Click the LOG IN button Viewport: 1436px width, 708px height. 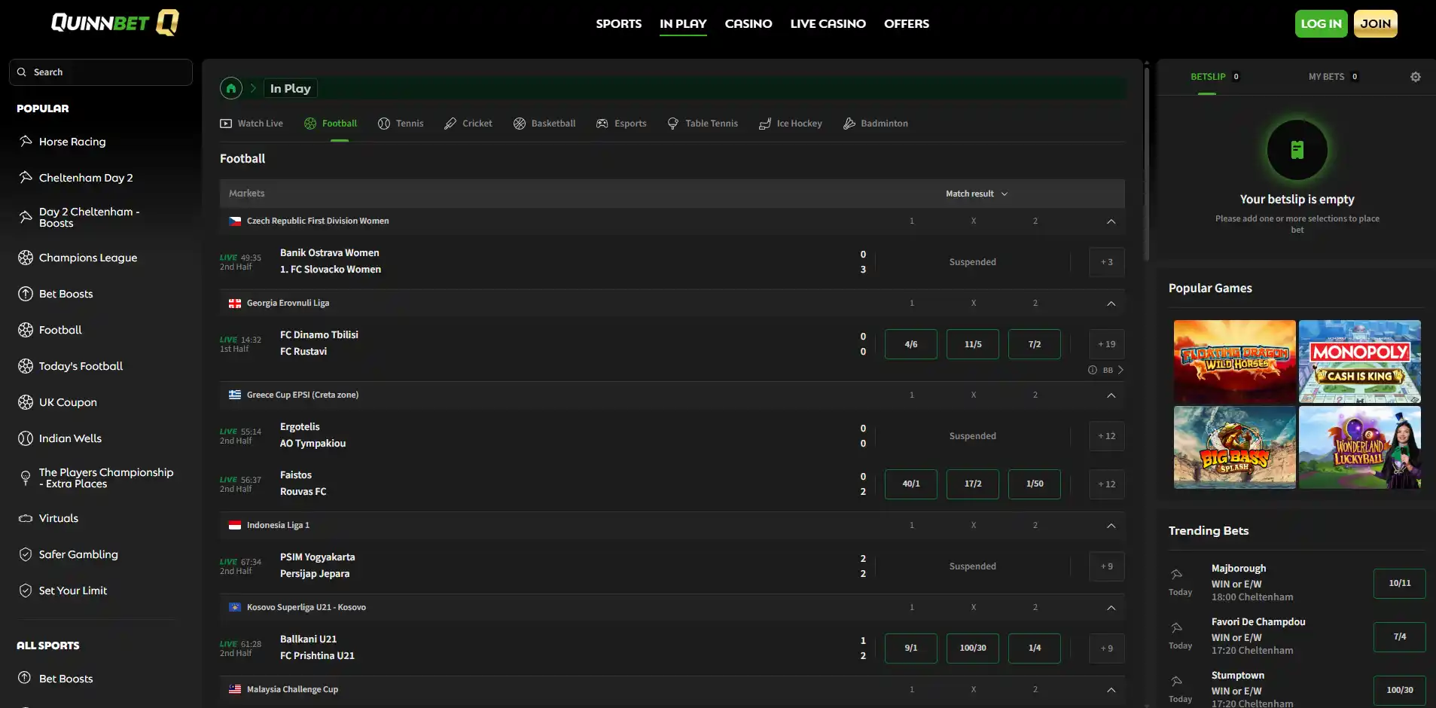1322,23
